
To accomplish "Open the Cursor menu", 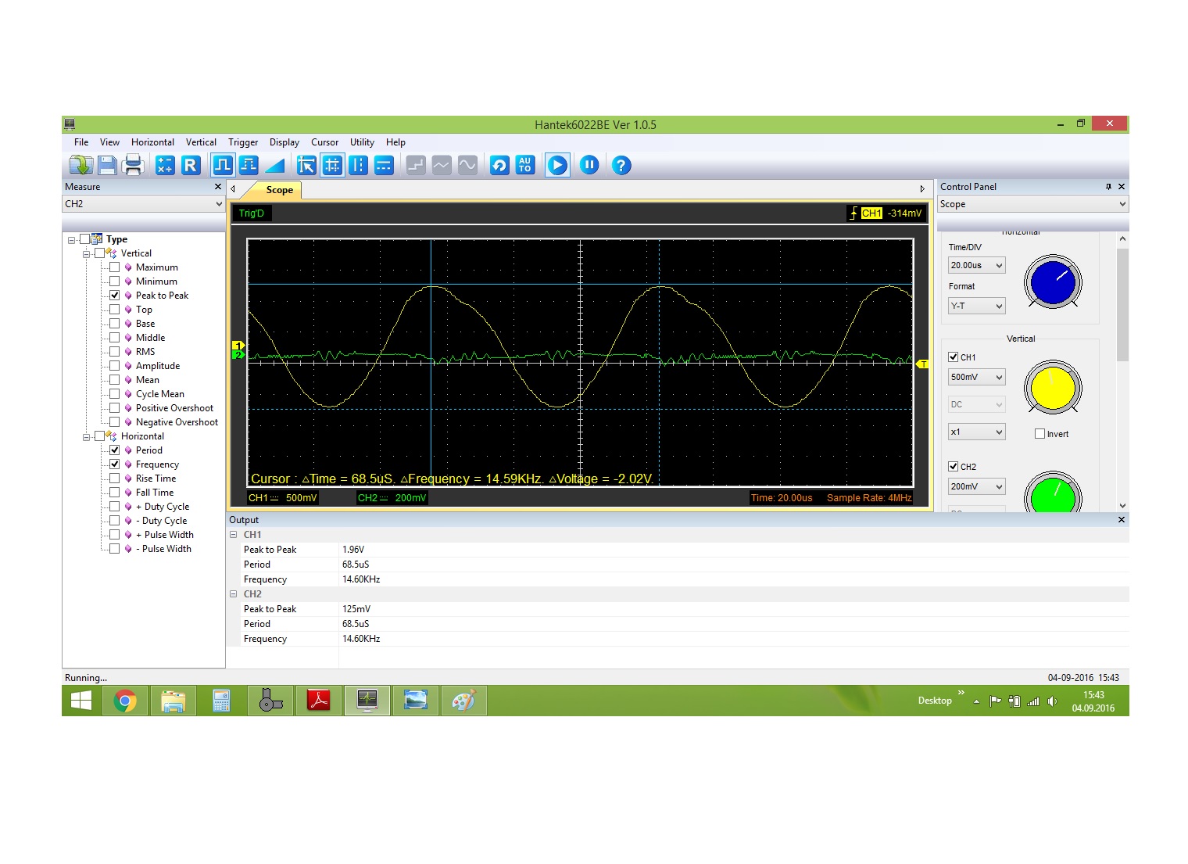I will pos(324,142).
